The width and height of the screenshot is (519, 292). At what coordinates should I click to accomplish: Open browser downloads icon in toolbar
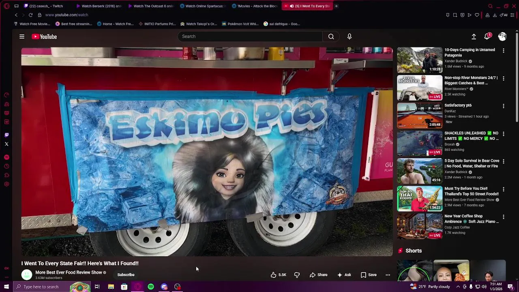[495, 15]
